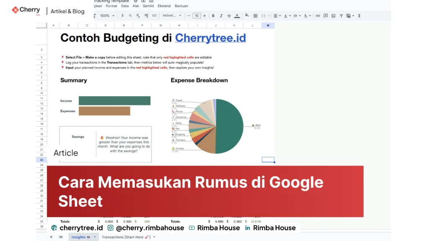Image resolution: width=429 pixels, height=241 pixels.
Task: Click the decrease decimal places icon
Action: pyautogui.click(x=138, y=15)
